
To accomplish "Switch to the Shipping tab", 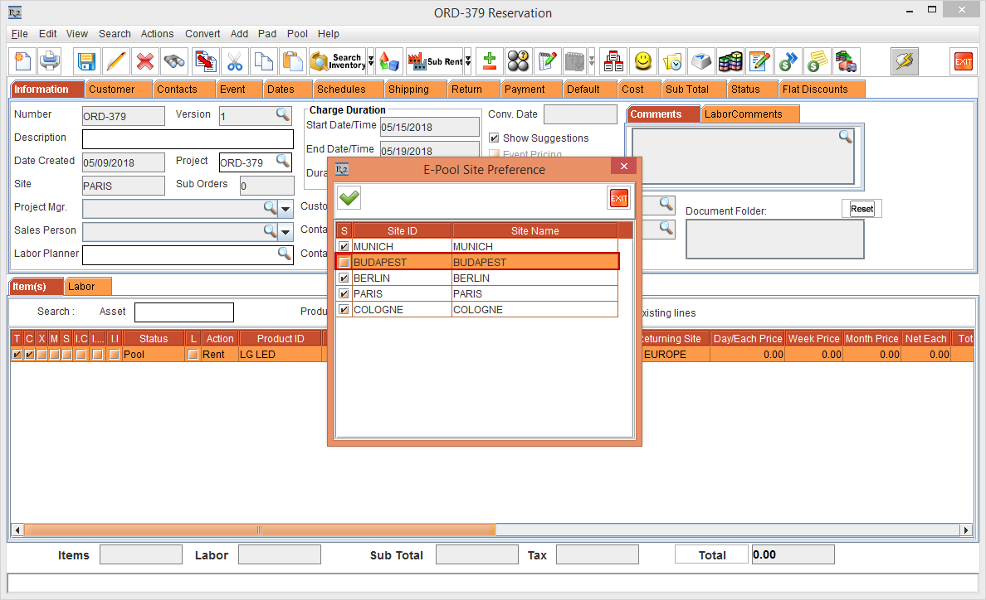I will [408, 90].
